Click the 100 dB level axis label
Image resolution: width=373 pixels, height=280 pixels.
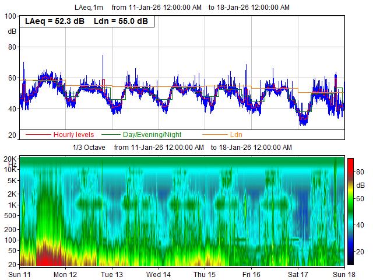click(9, 16)
